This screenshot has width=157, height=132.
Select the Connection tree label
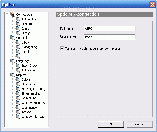24,15
